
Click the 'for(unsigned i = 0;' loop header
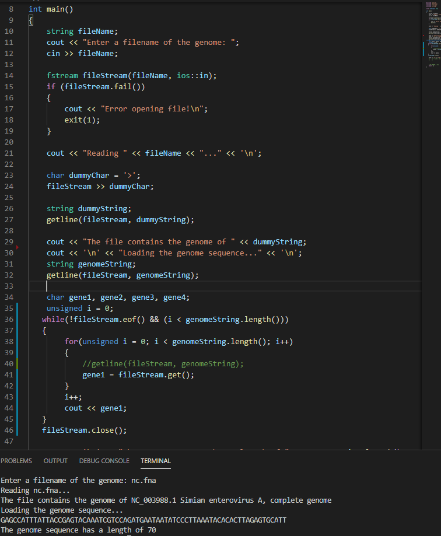click(178, 342)
